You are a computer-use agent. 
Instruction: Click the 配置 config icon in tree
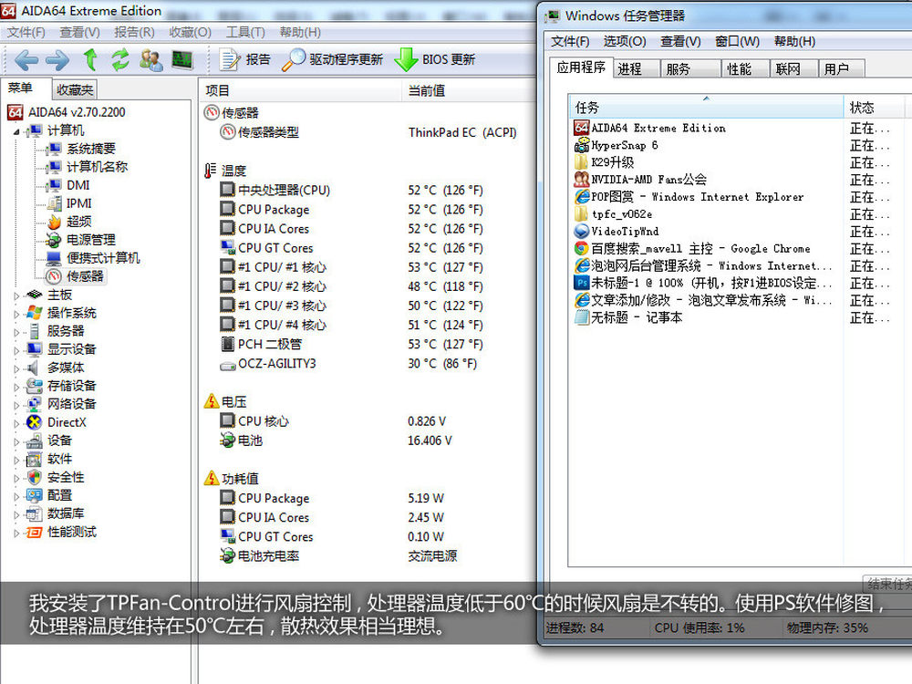[x=35, y=495]
